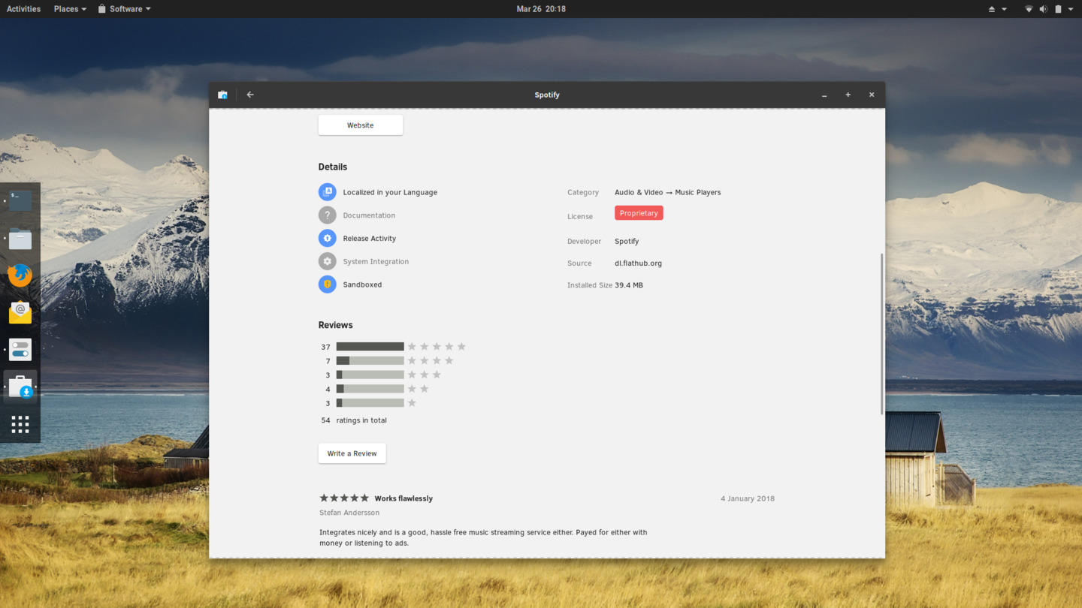This screenshot has width=1082, height=608.
Task: Click the Works flawlessly review title
Action: coord(403,498)
